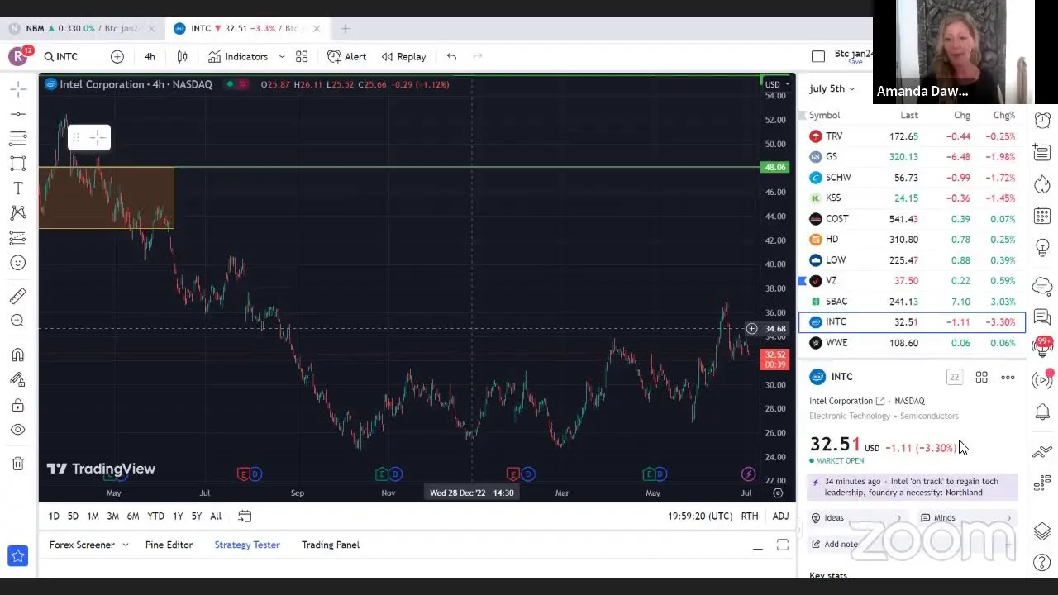Screen dimensions: 1058x595
Task: Open the Go to date calendar icon
Action: tap(245, 516)
